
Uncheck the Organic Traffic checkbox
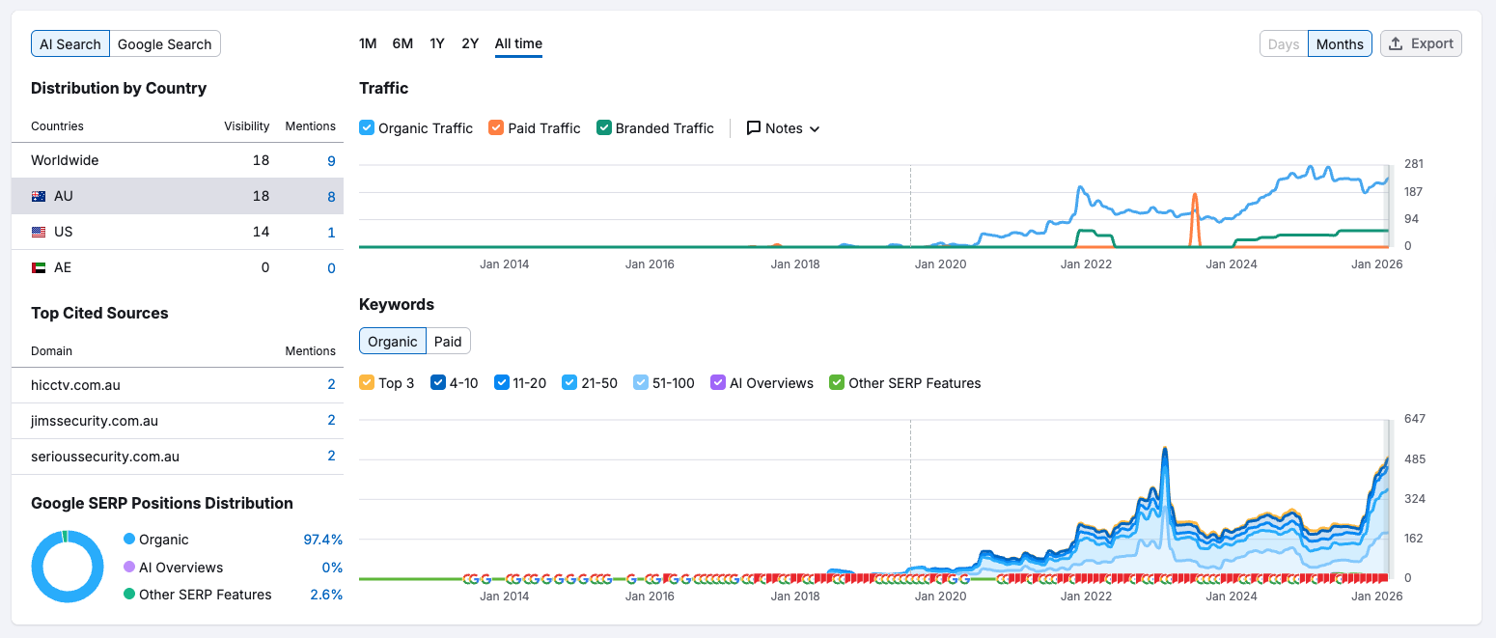367,128
